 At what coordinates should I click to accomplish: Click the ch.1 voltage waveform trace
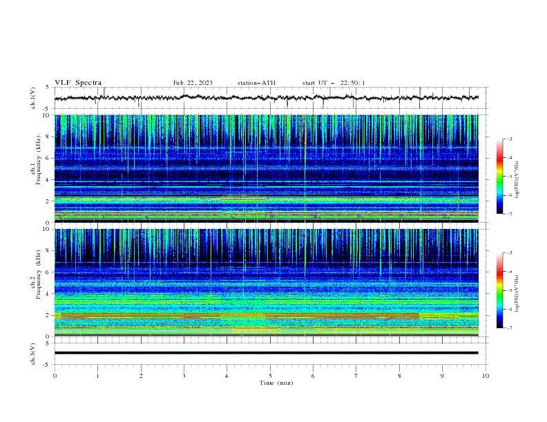pos(267,98)
